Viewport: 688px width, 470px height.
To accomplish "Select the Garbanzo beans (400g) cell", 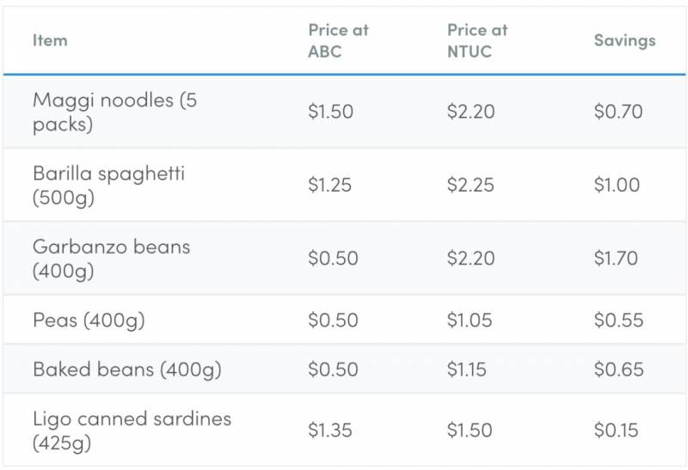I will click(x=111, y=259).
